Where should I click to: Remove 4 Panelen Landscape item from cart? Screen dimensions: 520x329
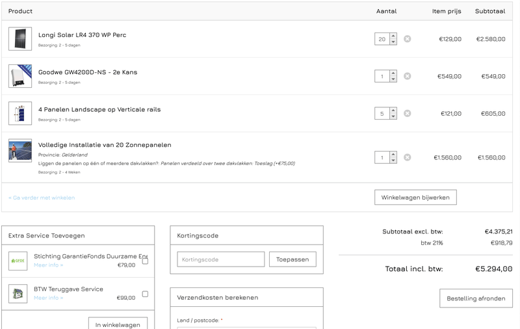(408, 113)
